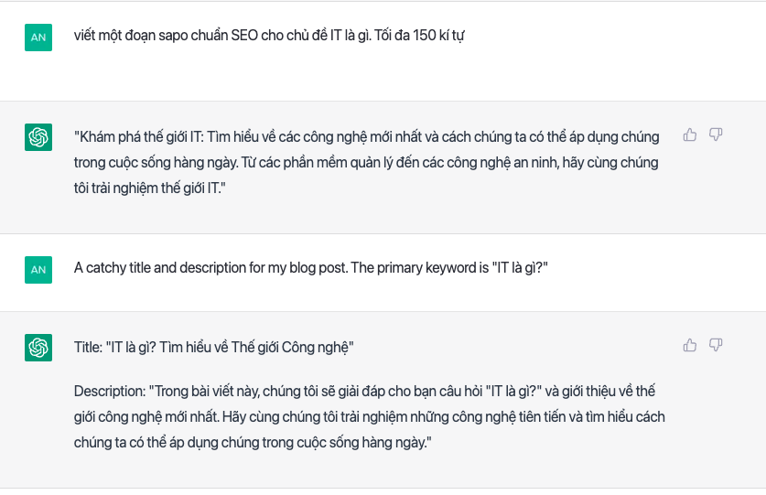Click the AN avatar beside the sapo request

click(x=38, y=38)
